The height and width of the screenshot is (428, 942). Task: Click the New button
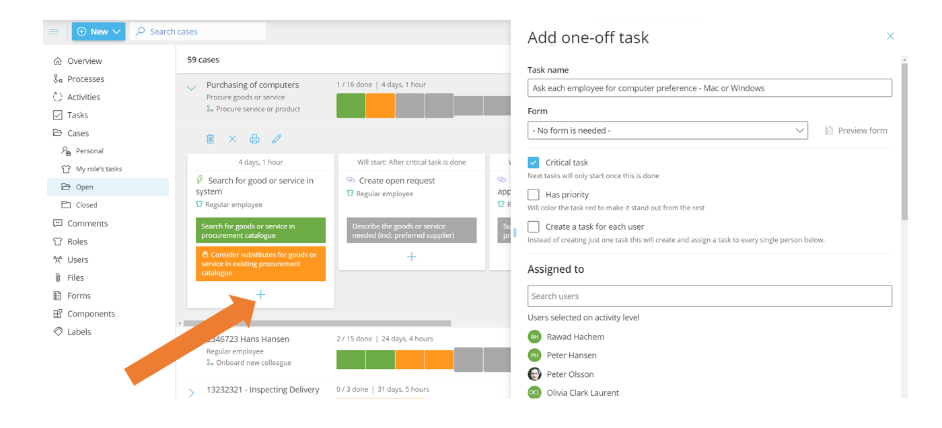(x=98, y=32)
